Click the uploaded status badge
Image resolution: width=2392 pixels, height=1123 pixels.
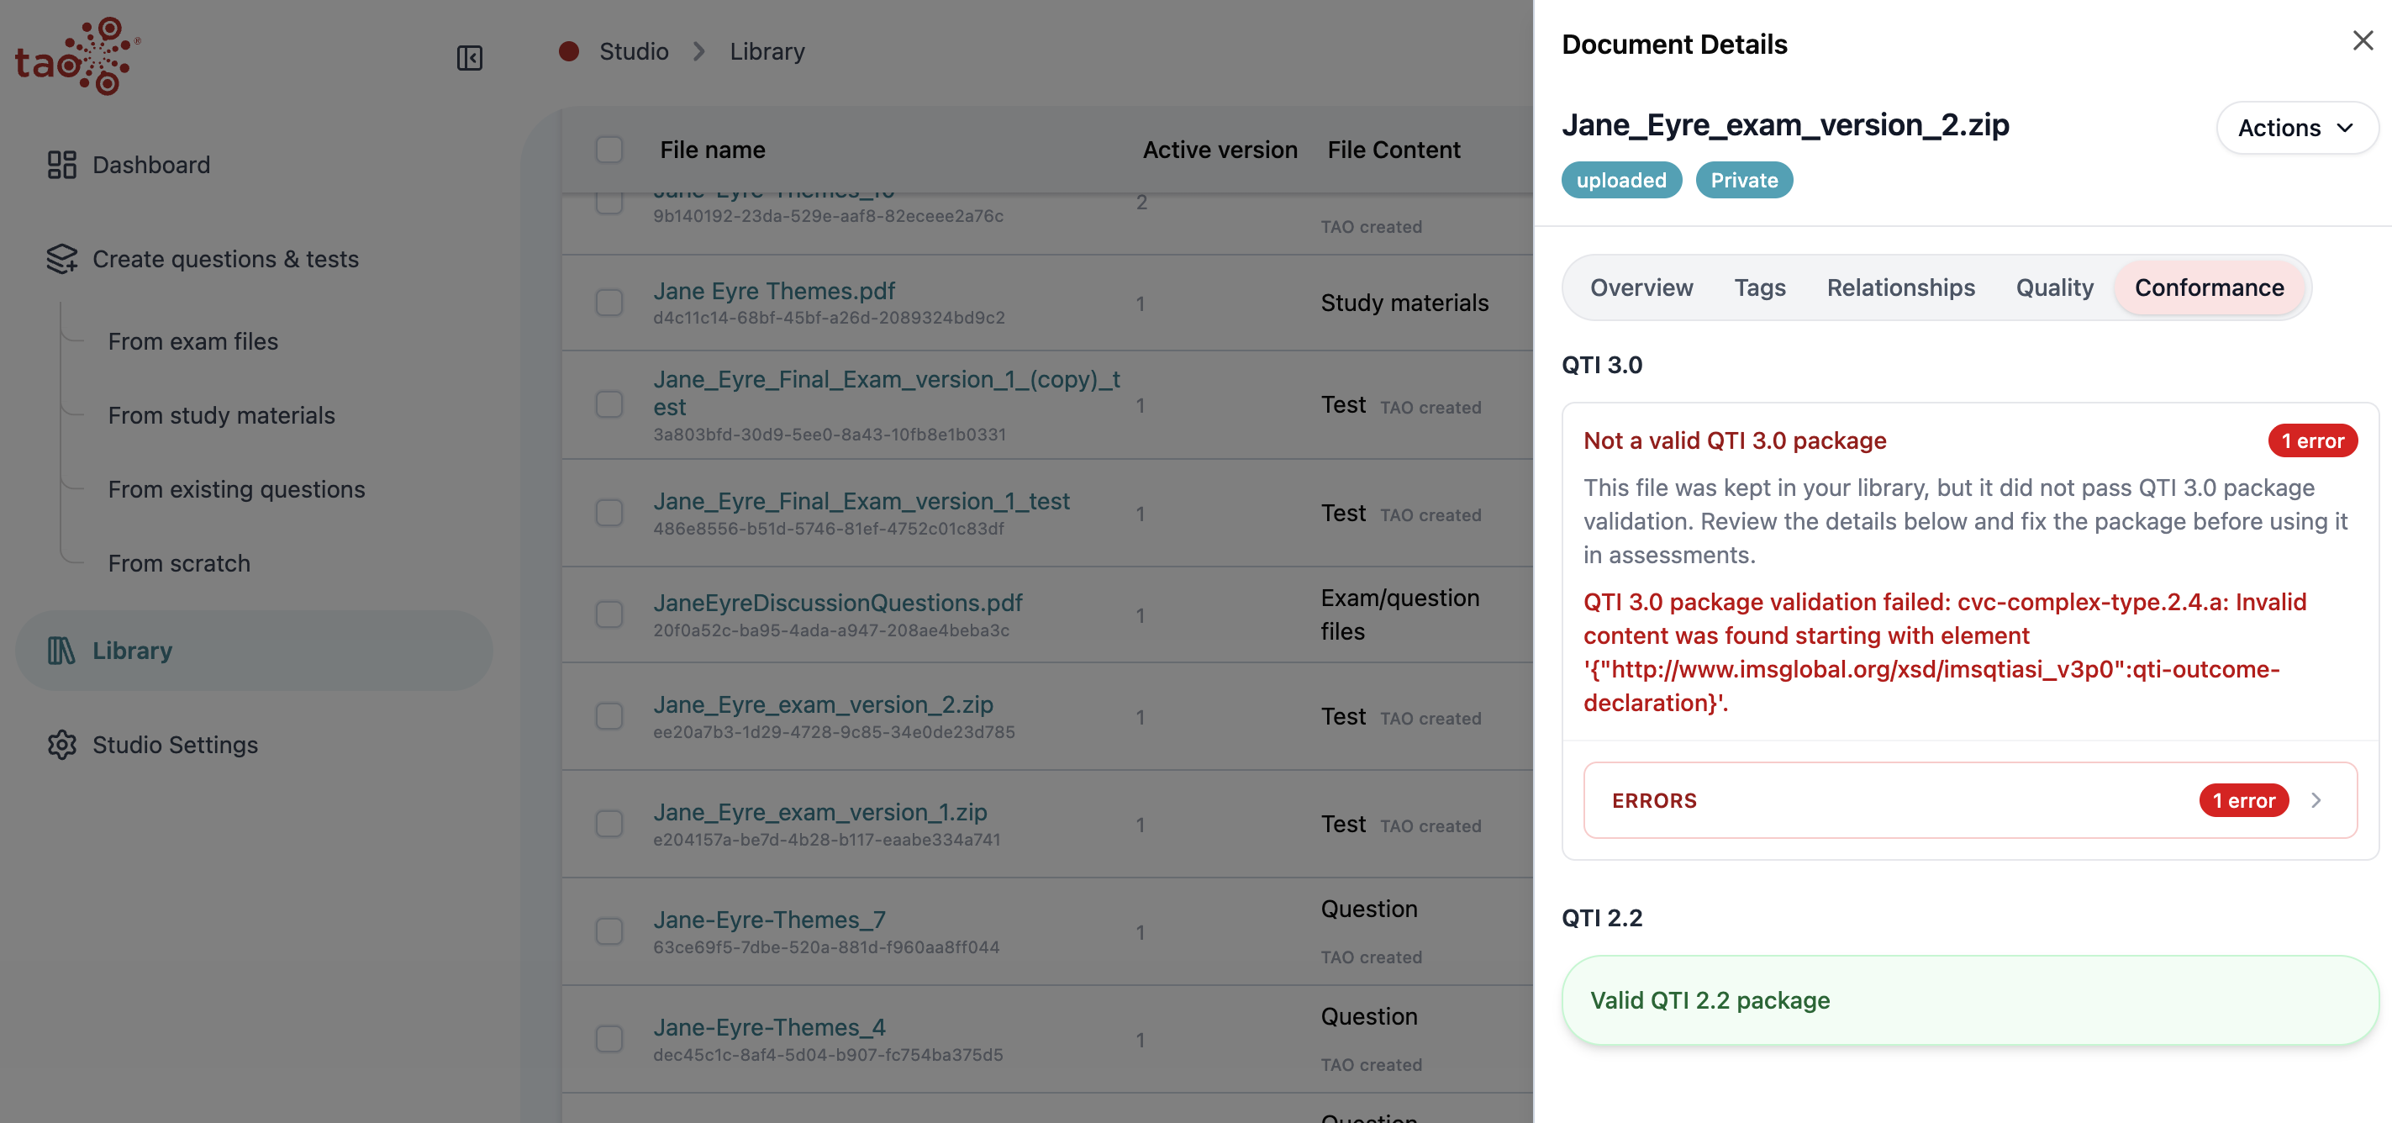1620,180
